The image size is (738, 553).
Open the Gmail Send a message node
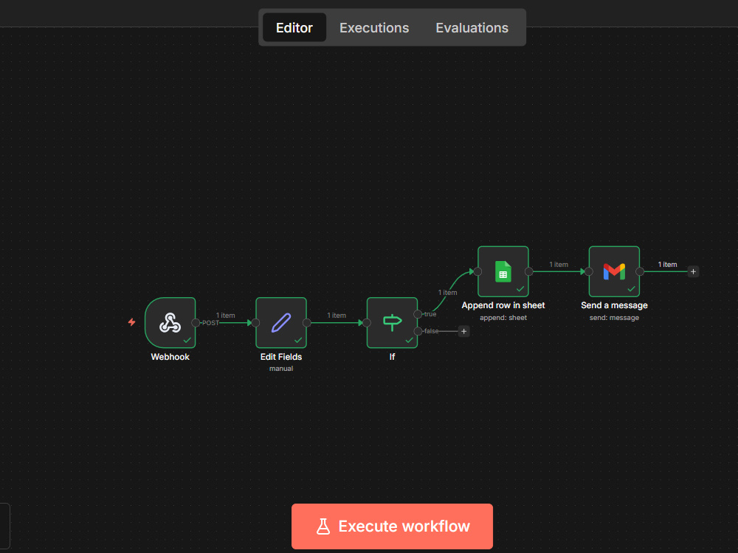point(614,271)
